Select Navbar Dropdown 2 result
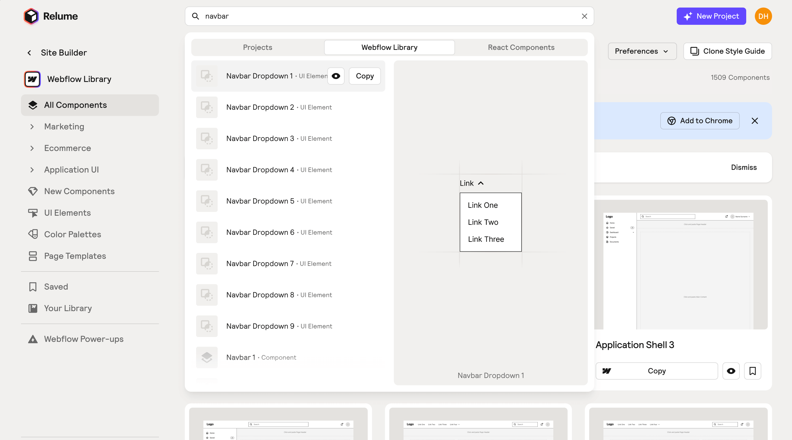Viewport: 792px width, 440px height. coord(288,107)
